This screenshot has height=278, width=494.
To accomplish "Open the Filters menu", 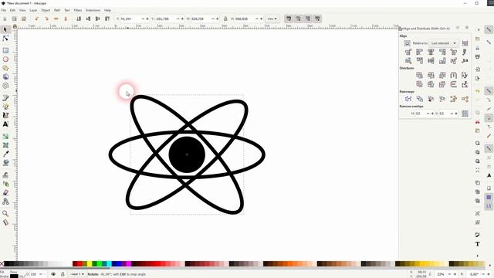I will (x=78, y=10).
